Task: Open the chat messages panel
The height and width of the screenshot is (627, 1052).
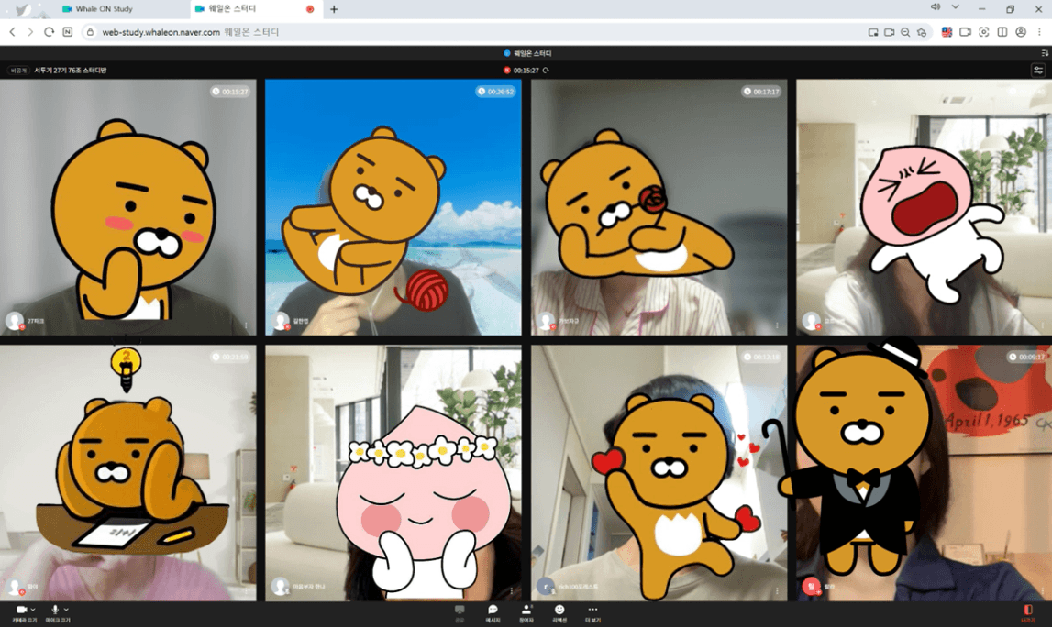Action: [x=493, y=612]
